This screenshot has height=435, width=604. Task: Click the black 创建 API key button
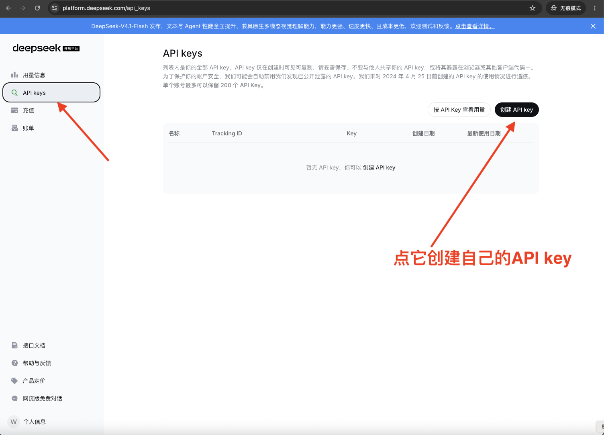pos(516,110)
